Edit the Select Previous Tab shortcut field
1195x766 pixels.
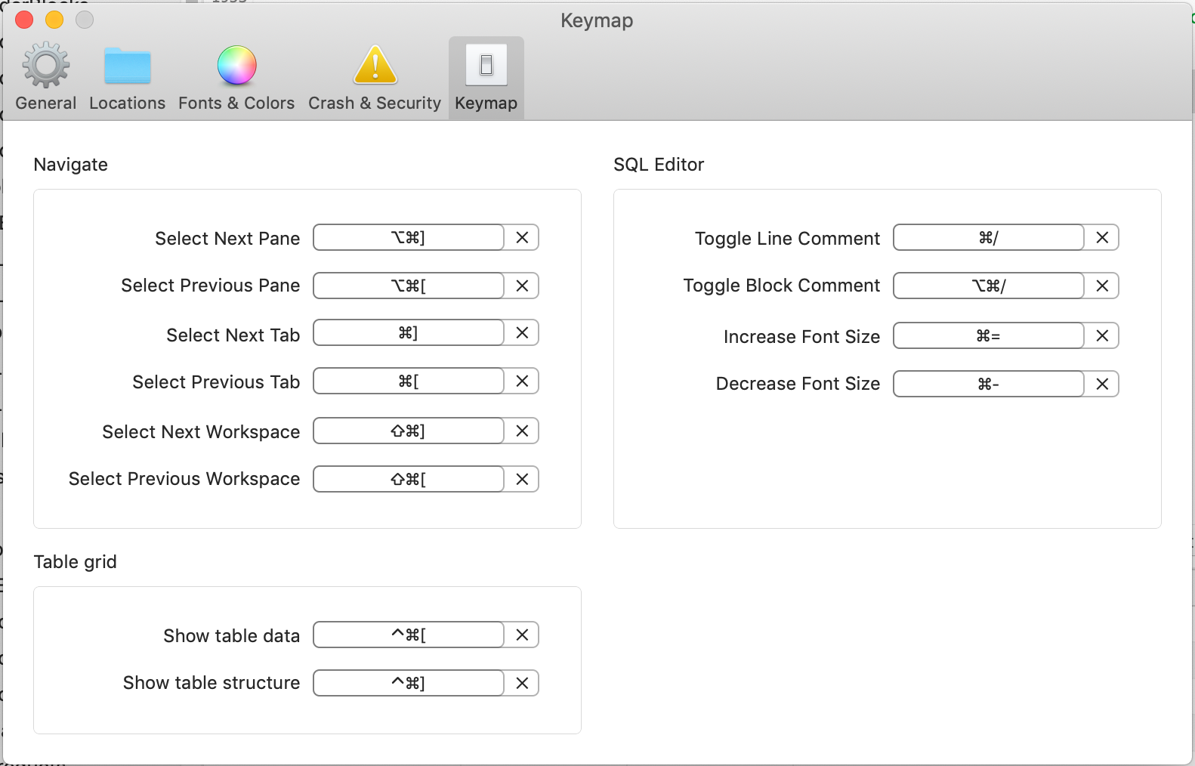click(409, 381)
